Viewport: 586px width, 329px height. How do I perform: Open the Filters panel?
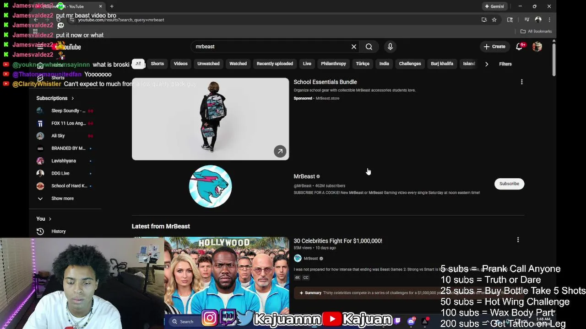[x=505, y=64]
